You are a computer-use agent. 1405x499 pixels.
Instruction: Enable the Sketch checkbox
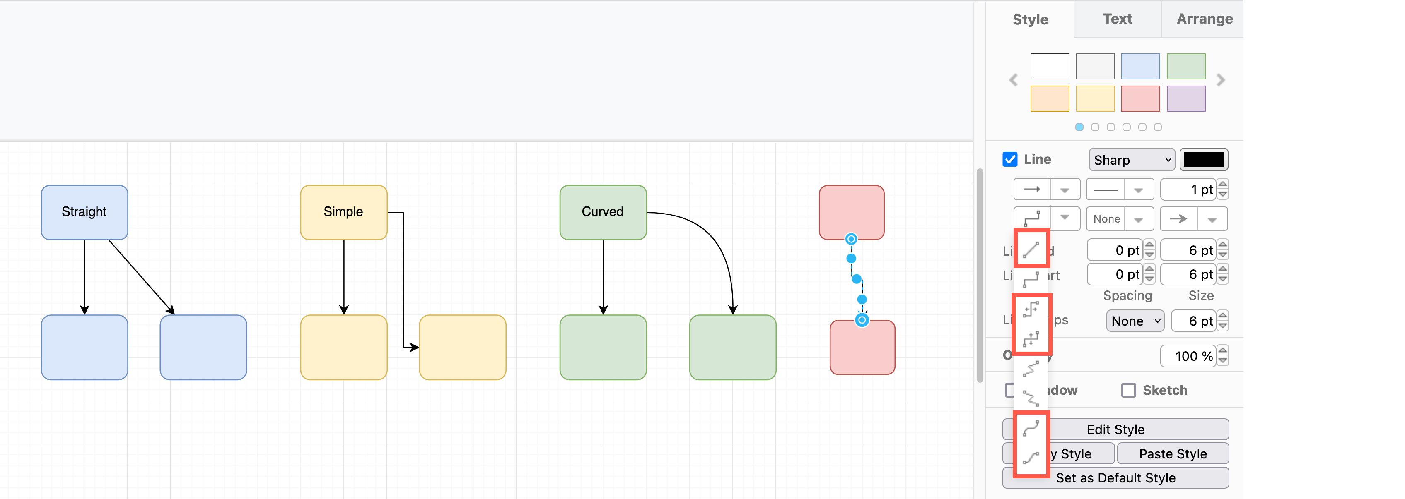pyautogui.click(x=1128, y=390)
